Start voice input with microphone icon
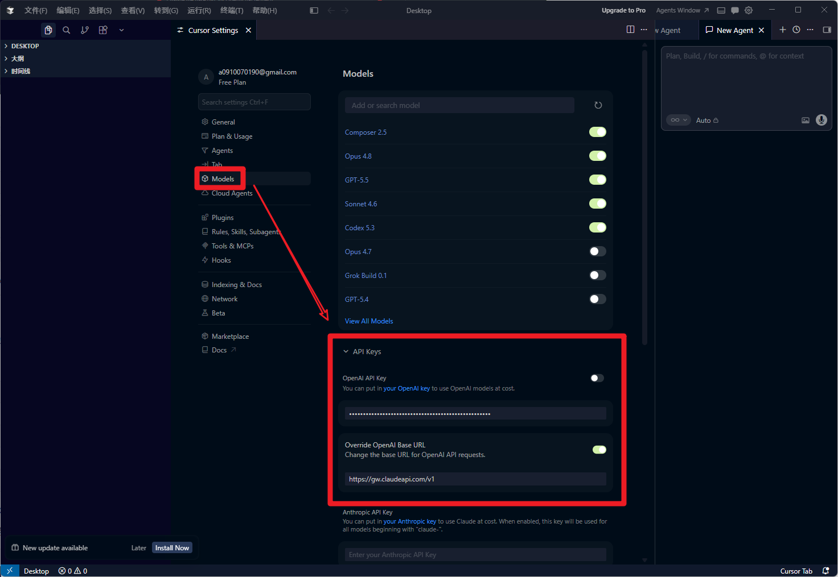The height and width of the screenshot is (577, 838). pos(821,120)
